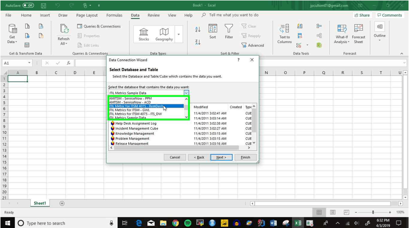Switch to the View tab
Screen dimensions: 409x228
(x=172, y=15)
